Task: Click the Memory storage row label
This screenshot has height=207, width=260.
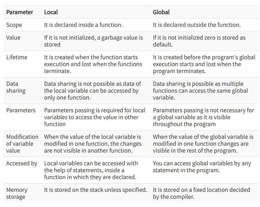Action: coord(17,194)
